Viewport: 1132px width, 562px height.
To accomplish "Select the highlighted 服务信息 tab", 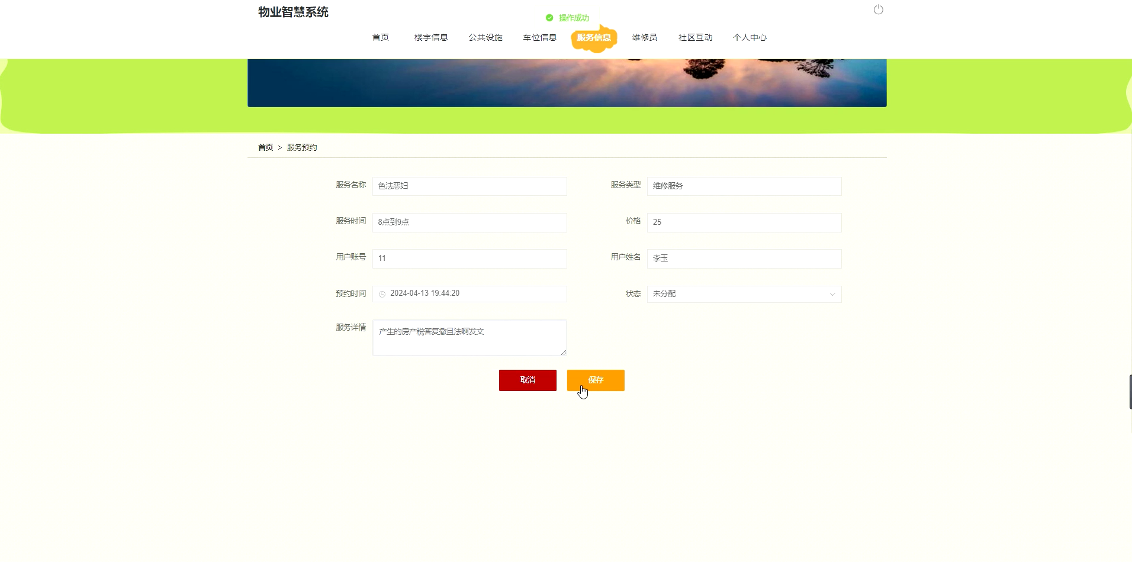I will 594,37.
